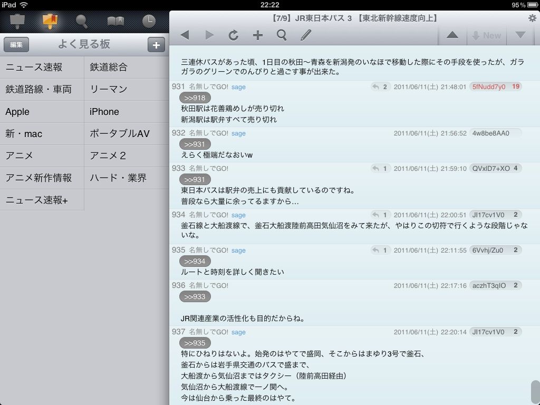Open the ハード・業界 board
Image resolution: width=540 pixels, height=405 pixels.
127,178
